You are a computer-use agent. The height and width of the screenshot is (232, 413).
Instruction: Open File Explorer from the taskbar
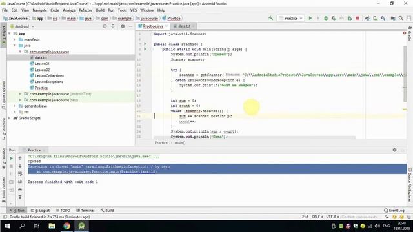[52, 226]
